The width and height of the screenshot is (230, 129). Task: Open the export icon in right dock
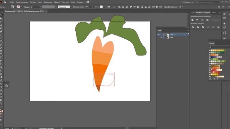(x=224, y=33)
